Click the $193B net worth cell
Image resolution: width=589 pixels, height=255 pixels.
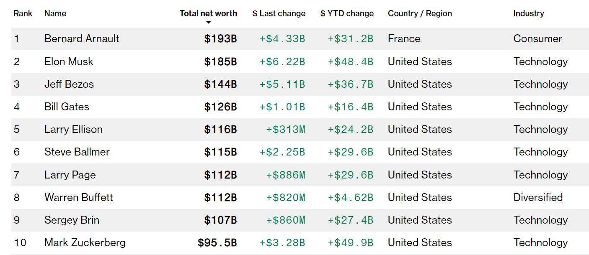(220, 39)
